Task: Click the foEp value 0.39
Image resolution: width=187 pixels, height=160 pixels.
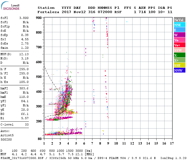Action: click(25, 35)
